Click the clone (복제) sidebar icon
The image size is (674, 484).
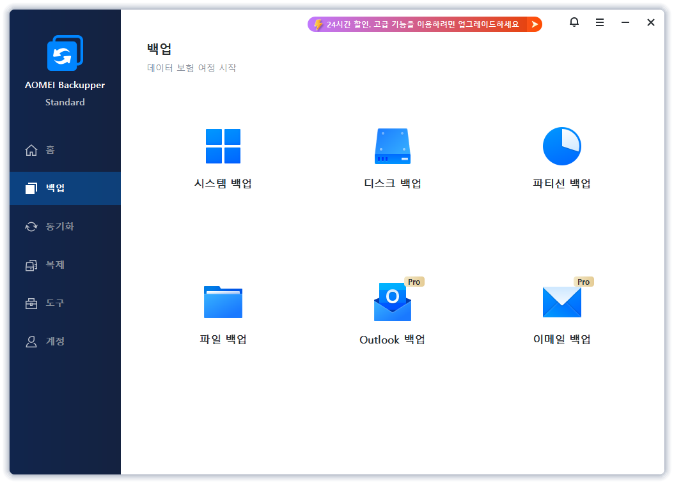(31, 265)
